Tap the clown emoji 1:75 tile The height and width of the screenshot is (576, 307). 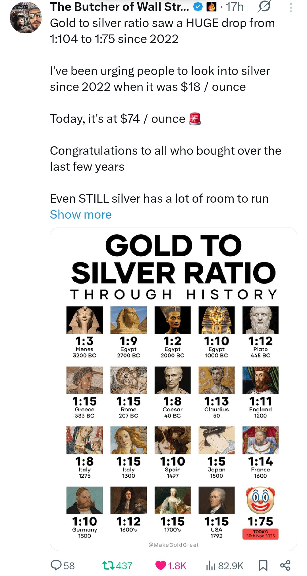point(260,500)
